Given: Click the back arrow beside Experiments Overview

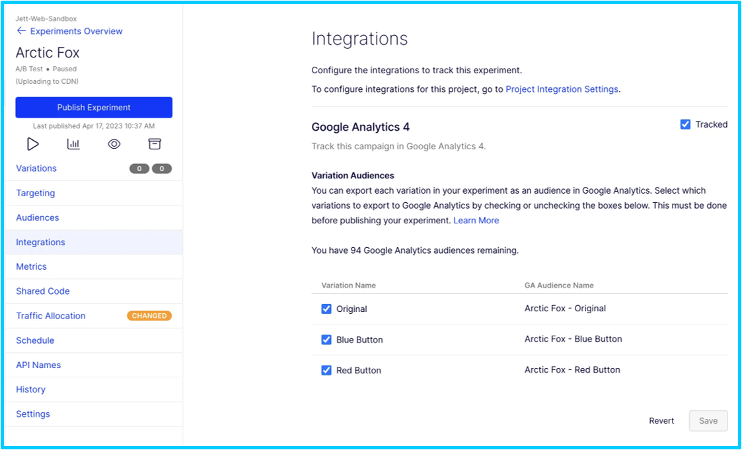Looking at the screenshot, I should coord(21,31).
